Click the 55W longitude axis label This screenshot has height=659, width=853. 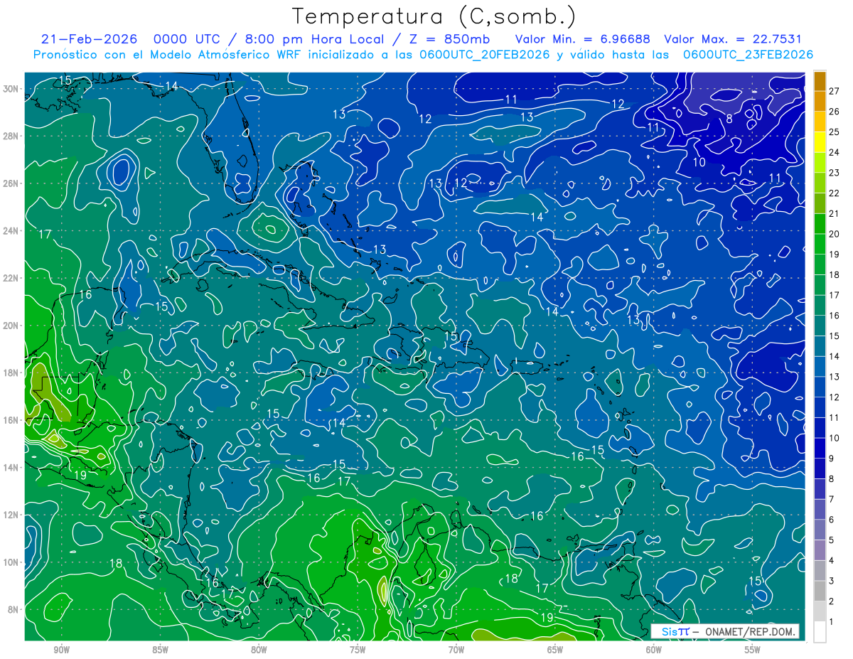(x=753, y=650)
